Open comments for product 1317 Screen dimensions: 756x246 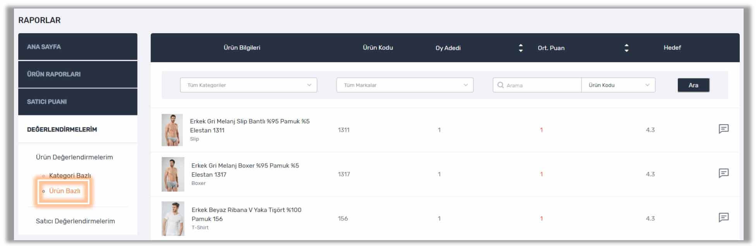pos(723,173)
